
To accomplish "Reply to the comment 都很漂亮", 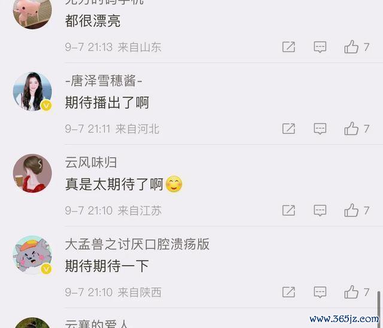I will tap(320, 47).
